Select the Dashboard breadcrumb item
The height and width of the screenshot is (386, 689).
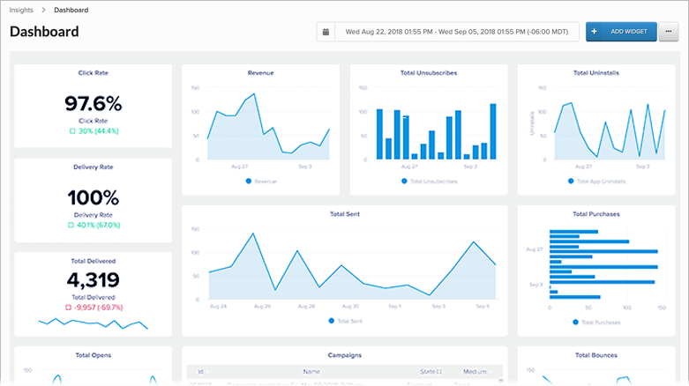pyautogui.click(x=71, y=10)
